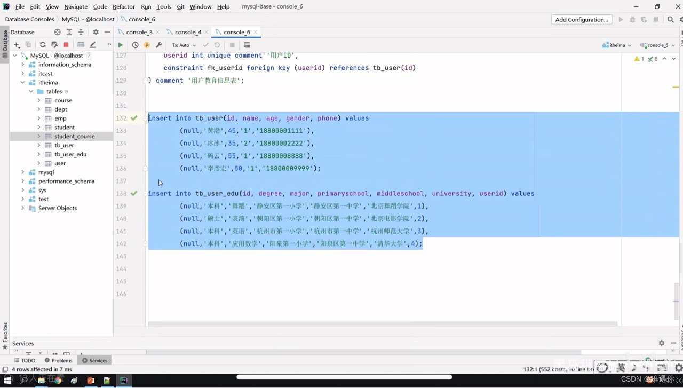
Task: Select the student_course table
Action: click(x=74, y=136)
